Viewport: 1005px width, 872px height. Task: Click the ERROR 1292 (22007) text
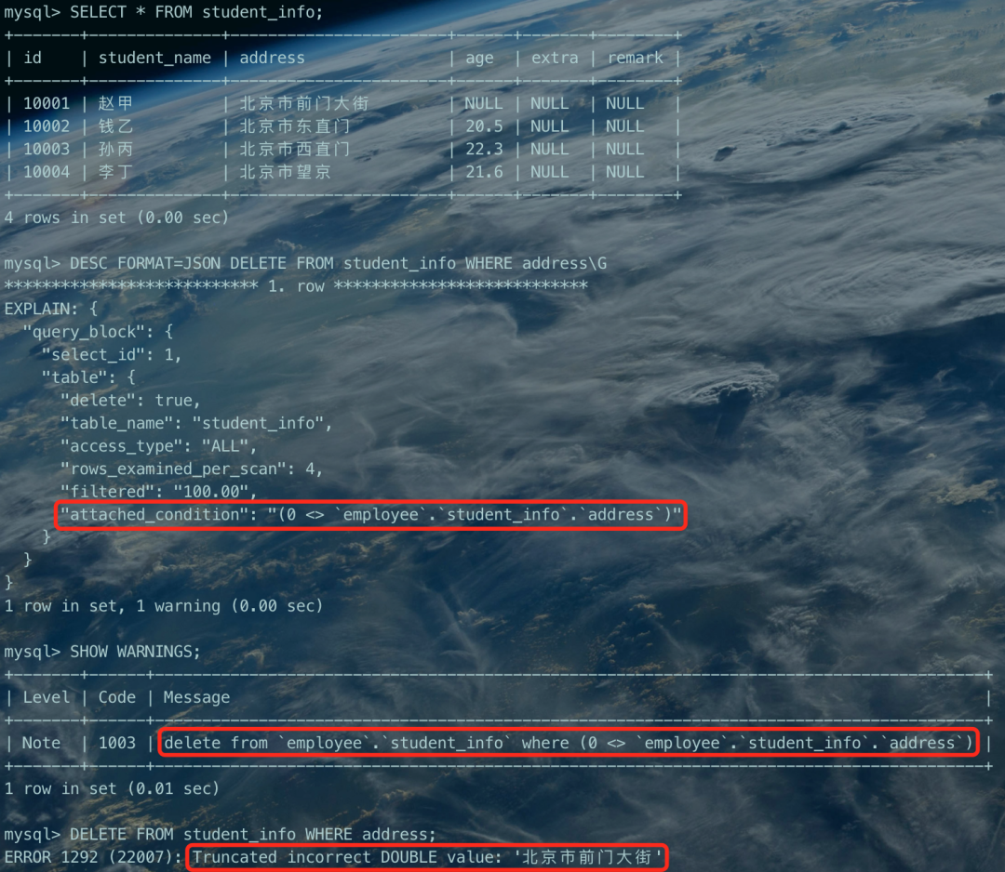point(93,857)
